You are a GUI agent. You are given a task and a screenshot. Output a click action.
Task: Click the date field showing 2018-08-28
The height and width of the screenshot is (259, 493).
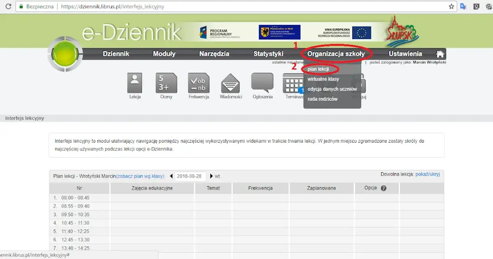tap(190, 176)
